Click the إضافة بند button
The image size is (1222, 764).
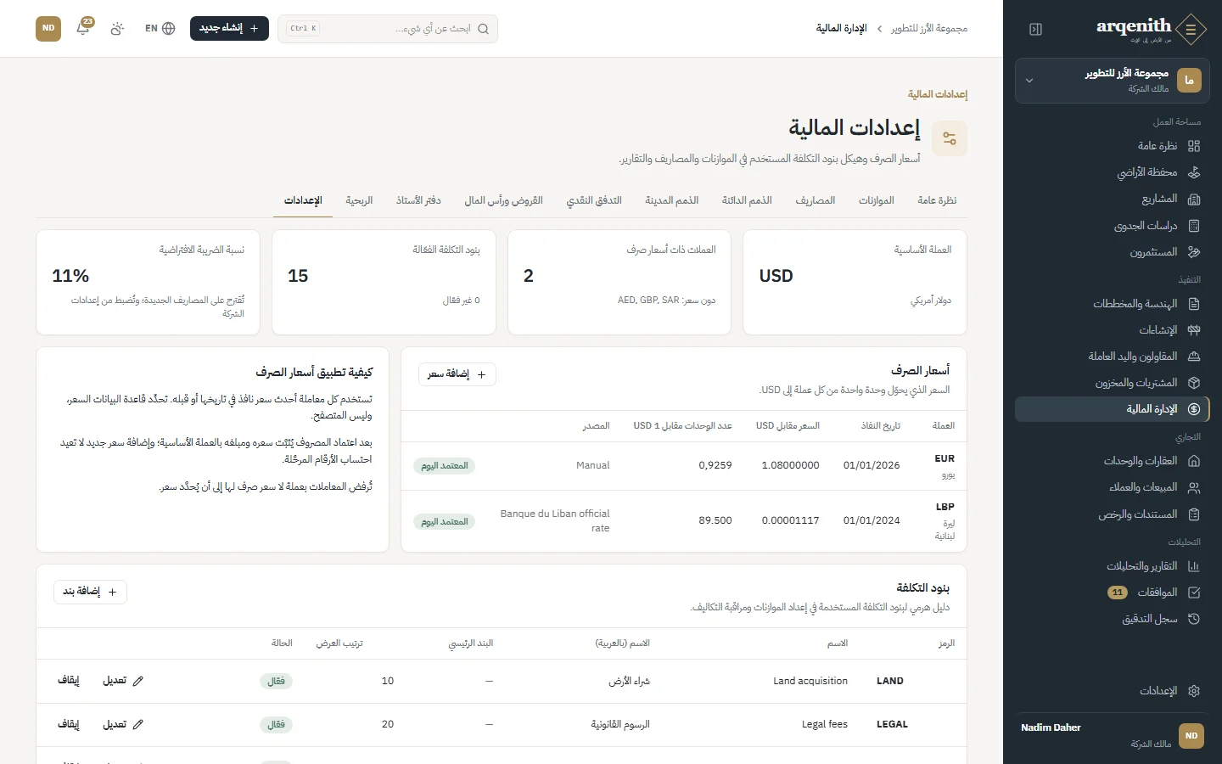pos(90,592)
